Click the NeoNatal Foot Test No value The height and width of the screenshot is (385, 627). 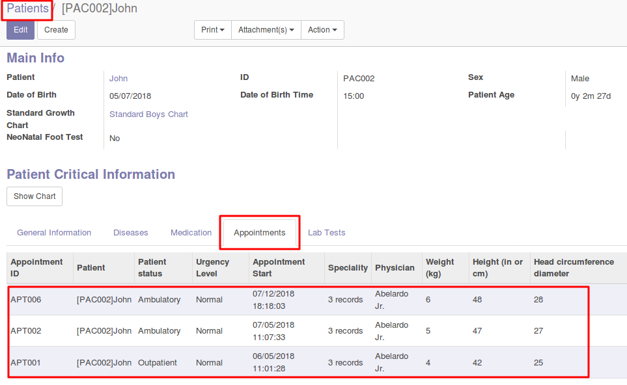coord(115,138)
